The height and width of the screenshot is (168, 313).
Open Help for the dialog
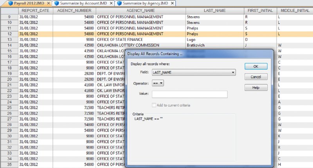click(256, 87)
